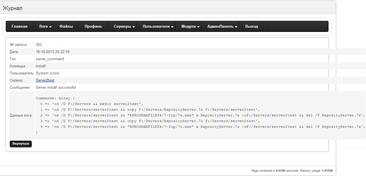This screenshot has width=366, height=176.
Task: Follow the Server2test server link
Action: [x=45, y=80]
